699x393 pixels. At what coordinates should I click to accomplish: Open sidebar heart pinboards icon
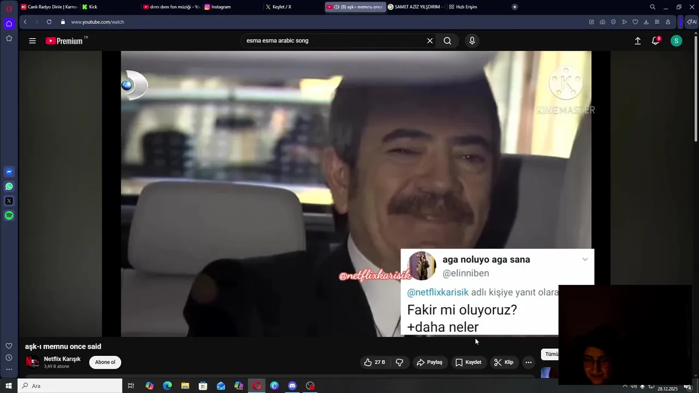pos(9,346)
